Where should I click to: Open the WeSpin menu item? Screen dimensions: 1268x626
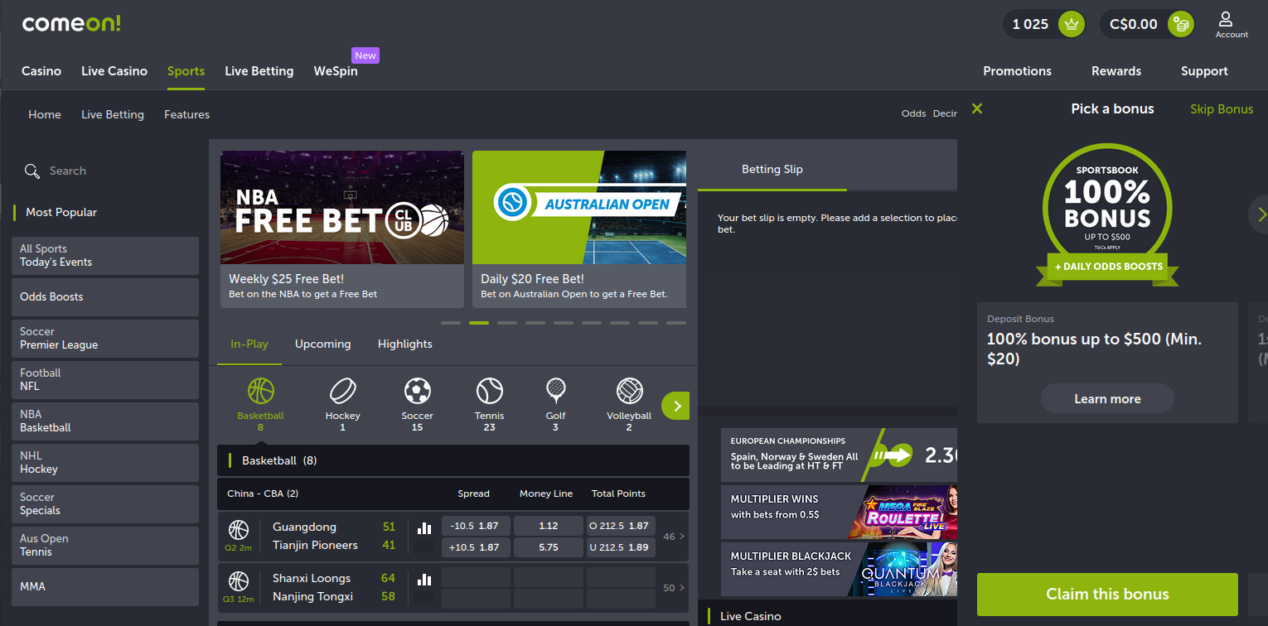(336, 71)
